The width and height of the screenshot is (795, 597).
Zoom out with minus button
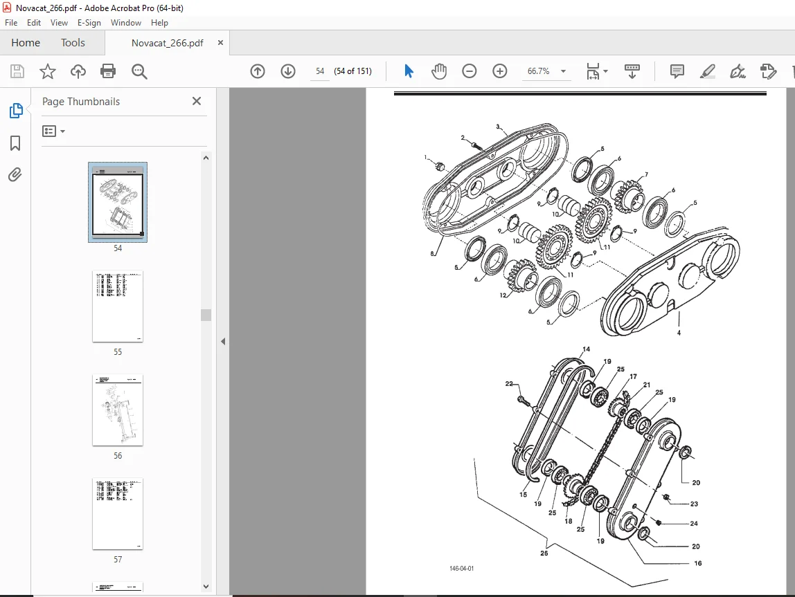pos(470,71)
